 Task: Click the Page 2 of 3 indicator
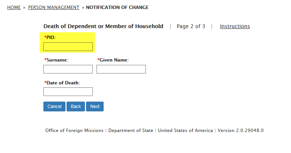pos(191,26)
